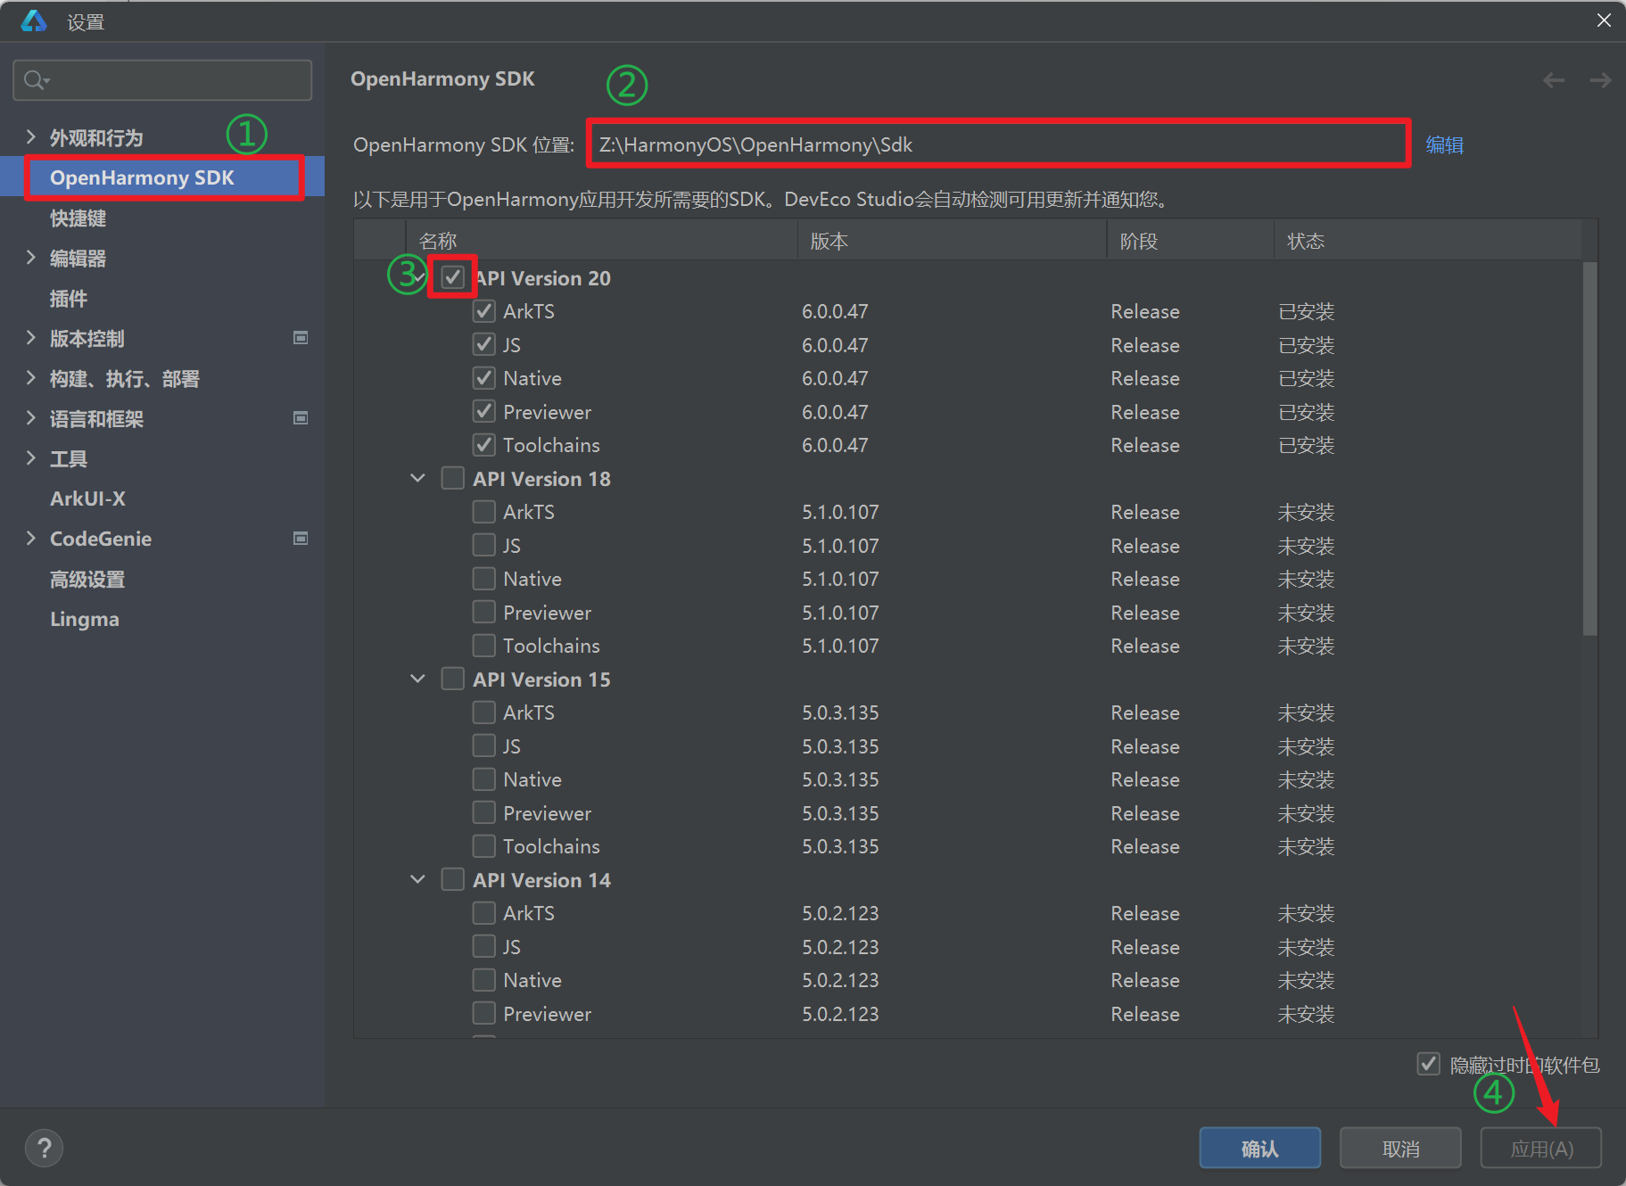Viewport: 1626px width, 1186px height.
Task: Go back with the left arrow icon
Action: (1554, 80)
